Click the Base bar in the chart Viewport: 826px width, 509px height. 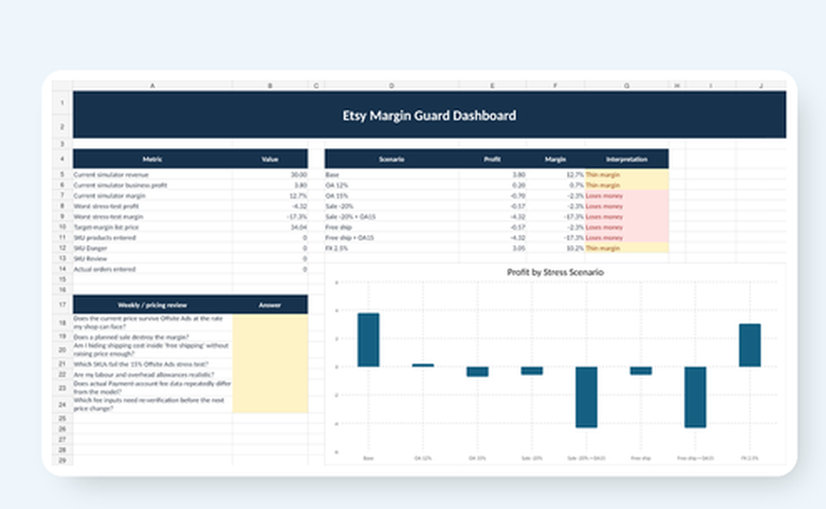368,340
